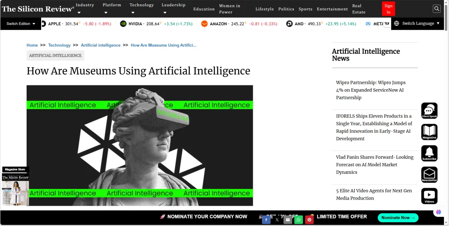The width and height of the screenshot is (449, 226).
Task: Read the Vlad Panin forecast article
Action: pos(375,165)
